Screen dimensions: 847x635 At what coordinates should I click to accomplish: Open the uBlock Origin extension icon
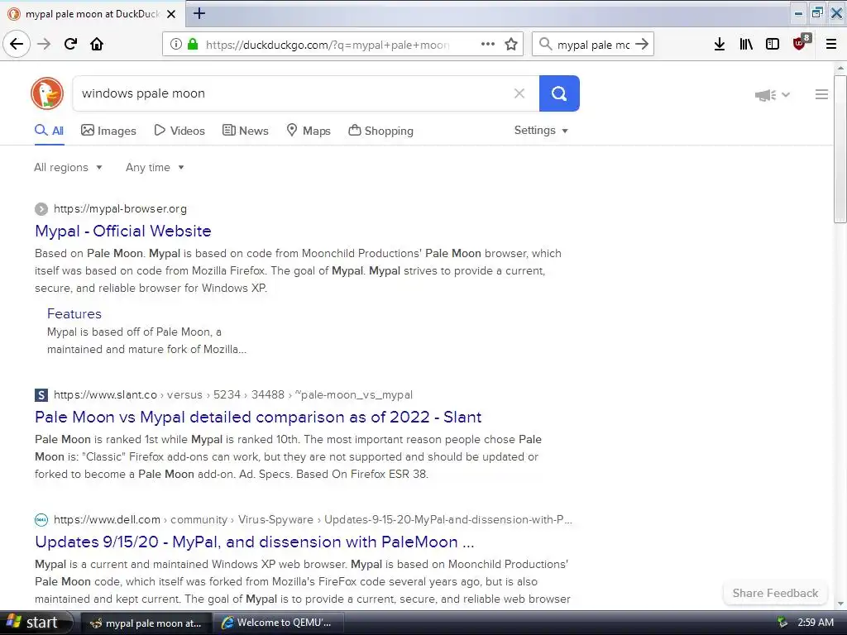click(800, 43)
